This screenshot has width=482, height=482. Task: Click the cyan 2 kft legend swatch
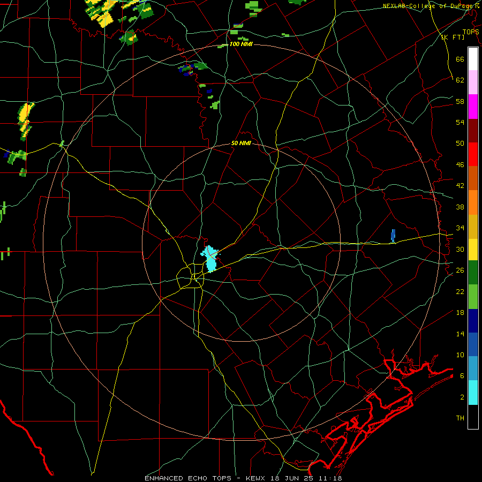pos(473,393)
